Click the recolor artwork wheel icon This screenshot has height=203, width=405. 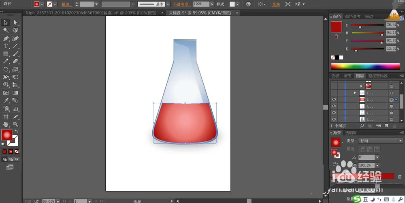pos(248,4)
